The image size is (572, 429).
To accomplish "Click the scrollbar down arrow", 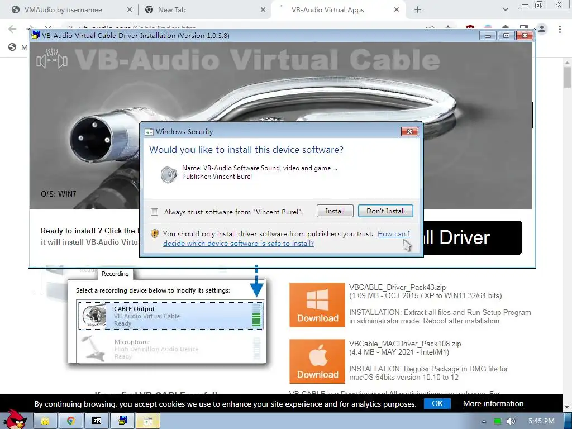I will point(567,407).
